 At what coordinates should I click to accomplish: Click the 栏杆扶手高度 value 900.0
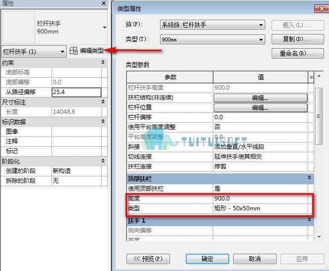point(260,88)
